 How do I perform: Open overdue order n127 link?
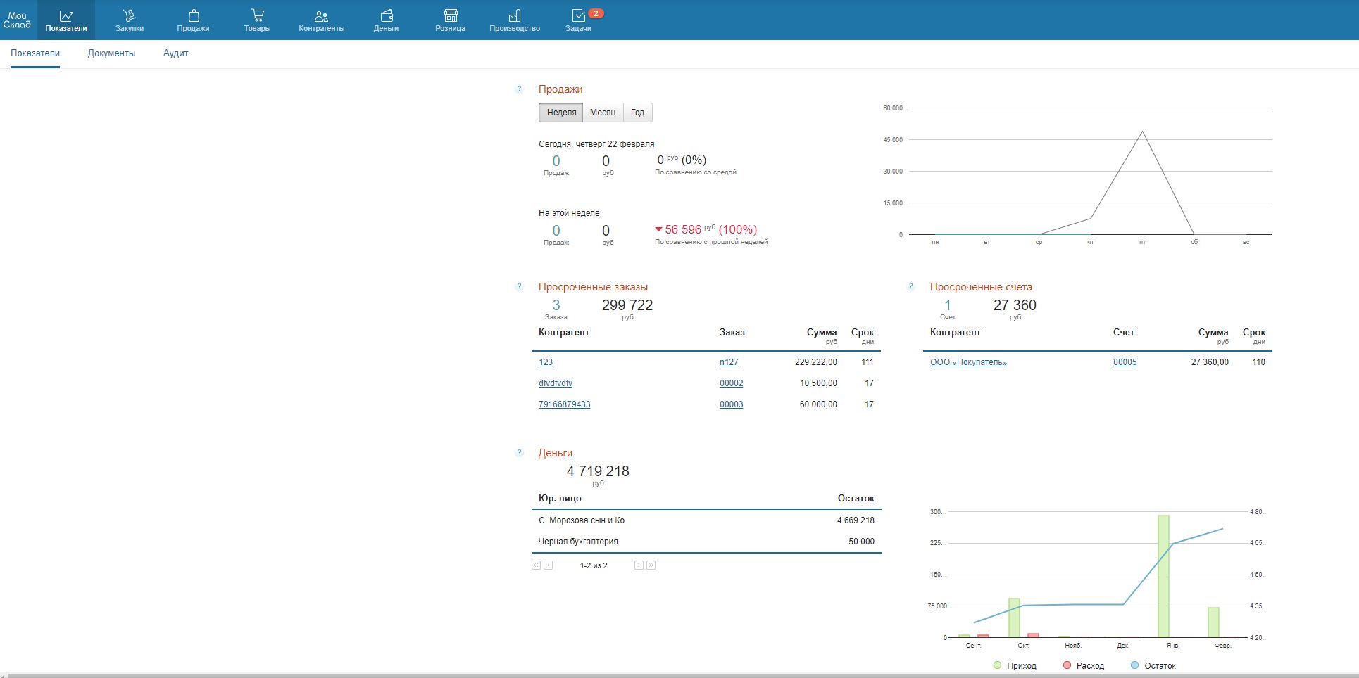pyautogui.click(x=729, y=362)
